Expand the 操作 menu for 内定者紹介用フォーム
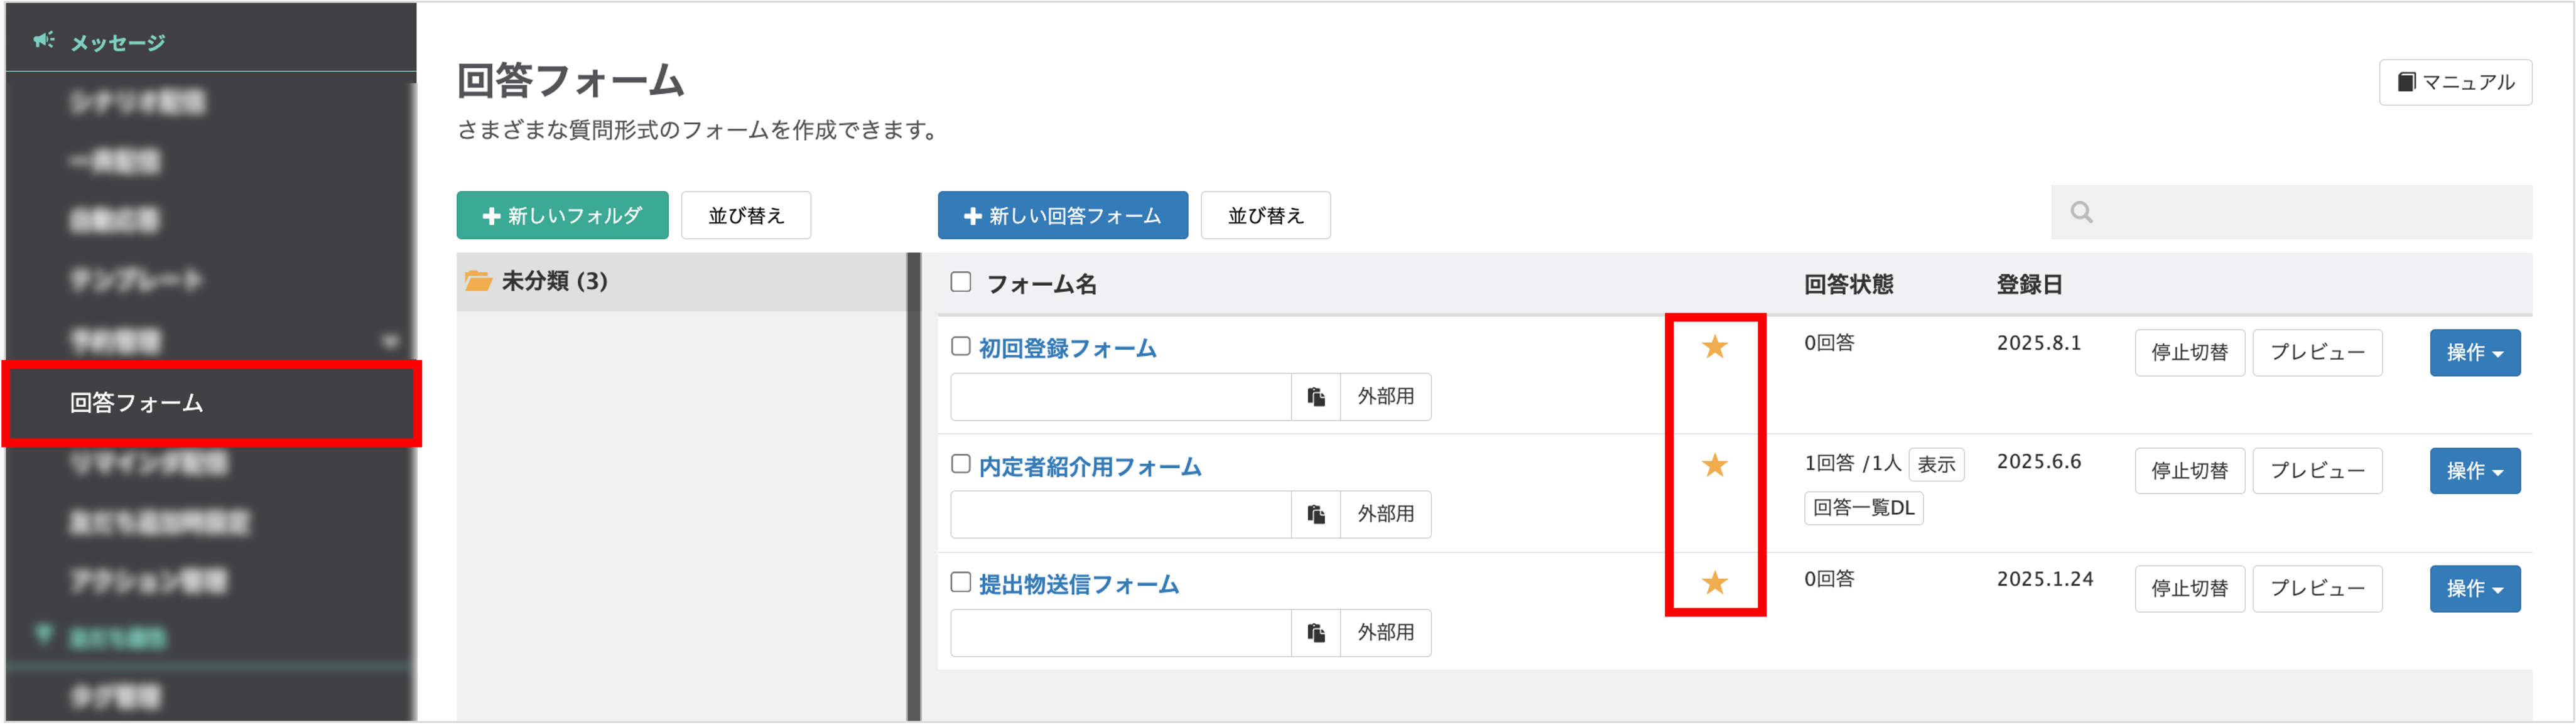The width and height of the screenshot is (2576, 725). [x=2474, y=470]
